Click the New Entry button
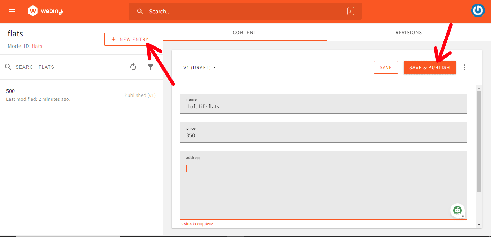Screen dimensions: 491x237 click(129, 39)
